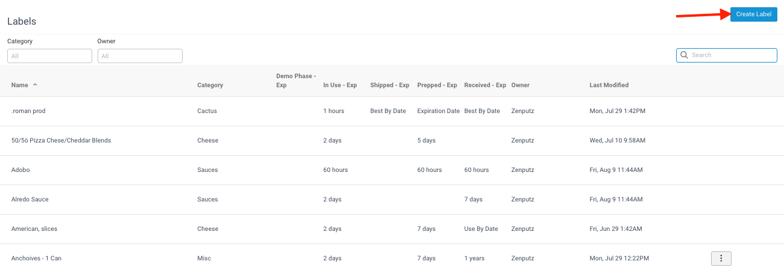Focus the Search input field
The width and height of the screenshot is (784, 273).
[x=727, y=55]
